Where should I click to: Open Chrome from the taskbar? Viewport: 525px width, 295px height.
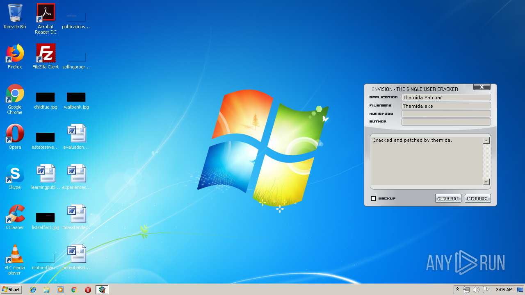coord(74,290)
